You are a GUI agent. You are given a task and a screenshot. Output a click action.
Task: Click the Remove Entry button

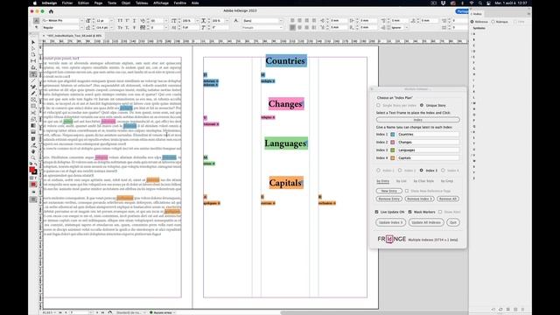pyautogui.click(x=388, y=199)
